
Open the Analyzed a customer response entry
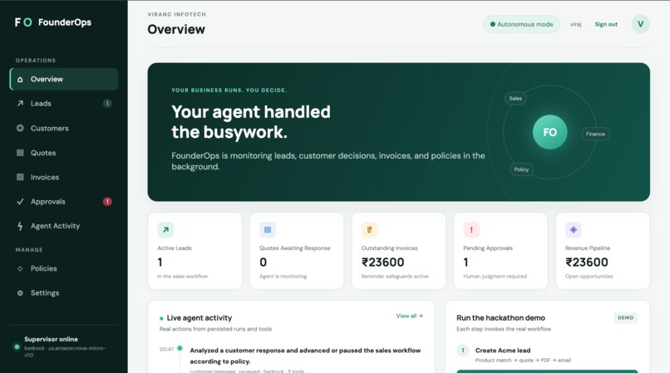(x=305, y=356)
